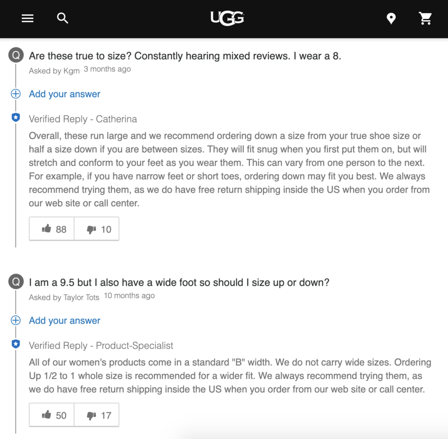Open the hamburger navigation menu
448x439 pixels.
pyautogui.click(x=28, y=18)
